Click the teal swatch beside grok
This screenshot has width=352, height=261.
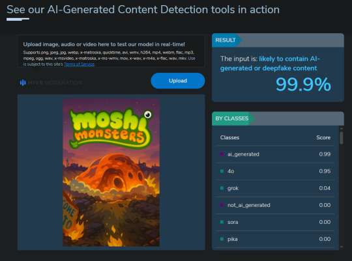coord(222,188)
